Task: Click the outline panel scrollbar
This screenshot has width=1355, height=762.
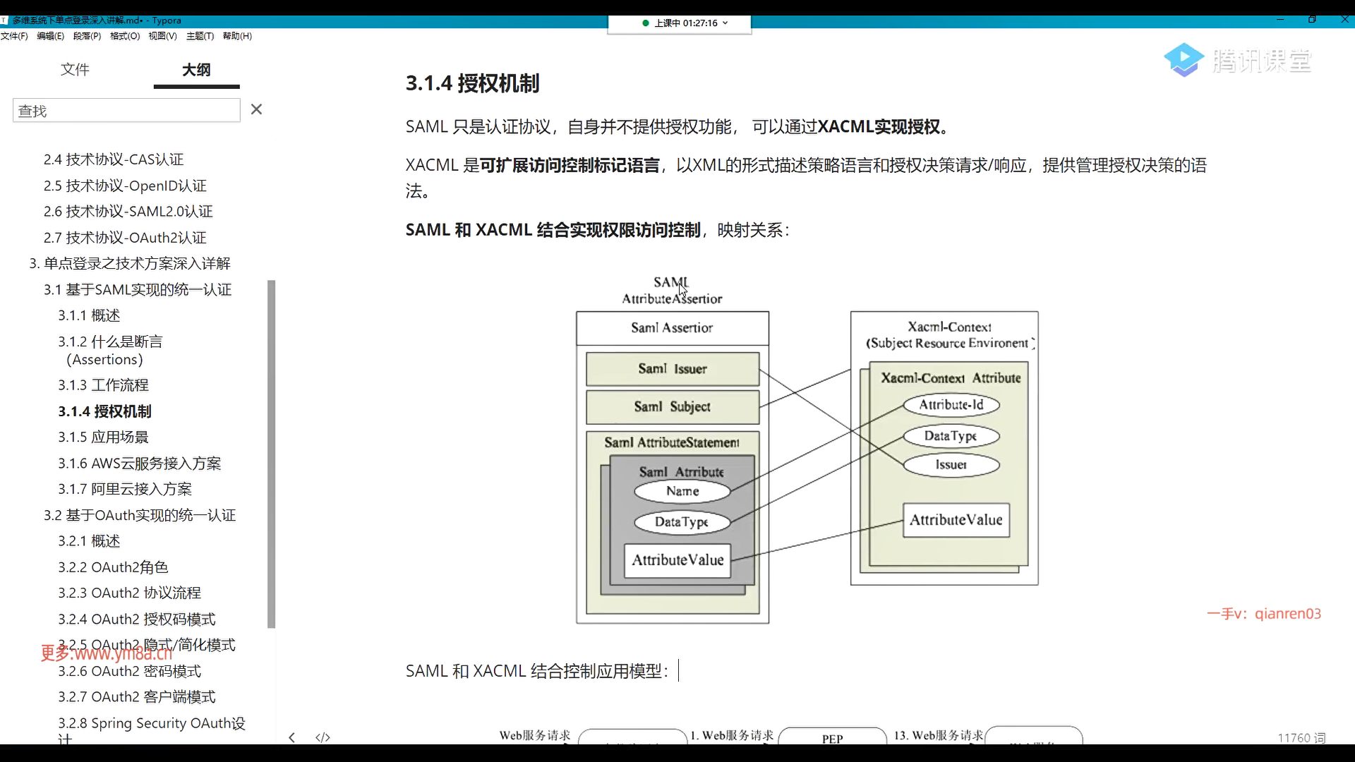Action: (271, 454)
